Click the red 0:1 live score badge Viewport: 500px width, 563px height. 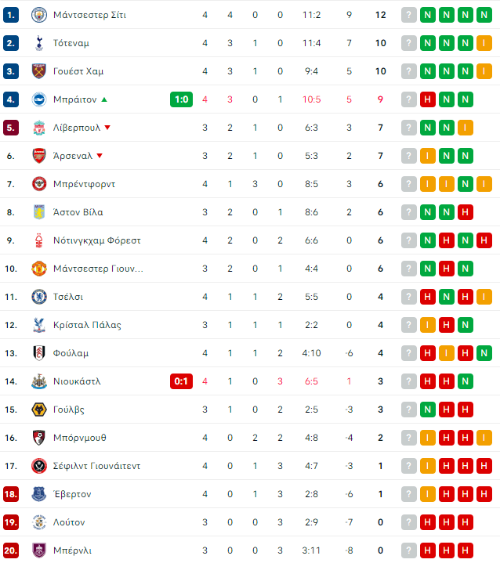point(180,381)
